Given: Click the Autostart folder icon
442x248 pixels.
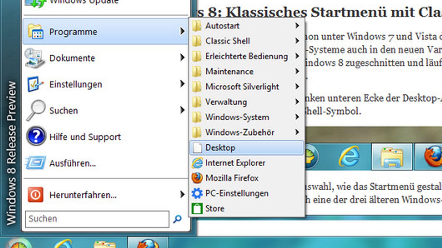Looking at the screenshot, I should tap(197, 26).
